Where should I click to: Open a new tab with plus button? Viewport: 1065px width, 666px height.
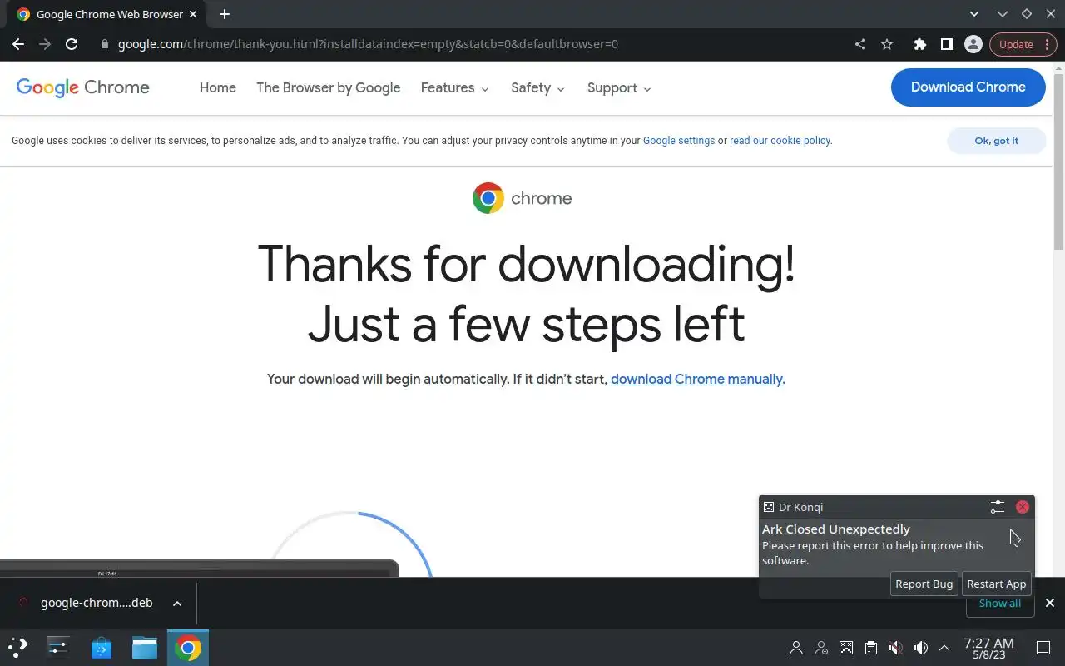[225, 14]
